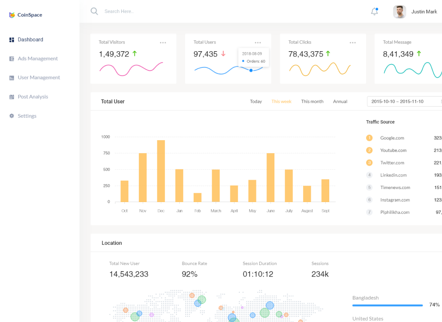Open the Youtube.com traffic source entry
This screenshot has height=322, width=442.
pos(393,150)
